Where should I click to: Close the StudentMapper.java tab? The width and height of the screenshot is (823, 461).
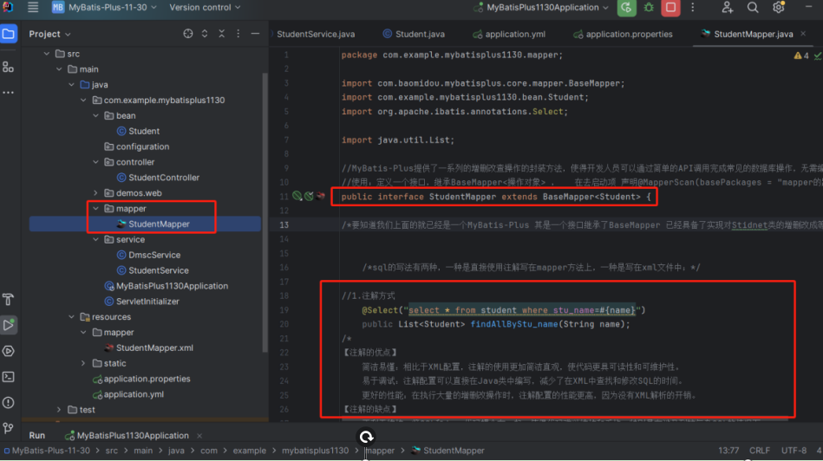(x=803, y=34)
